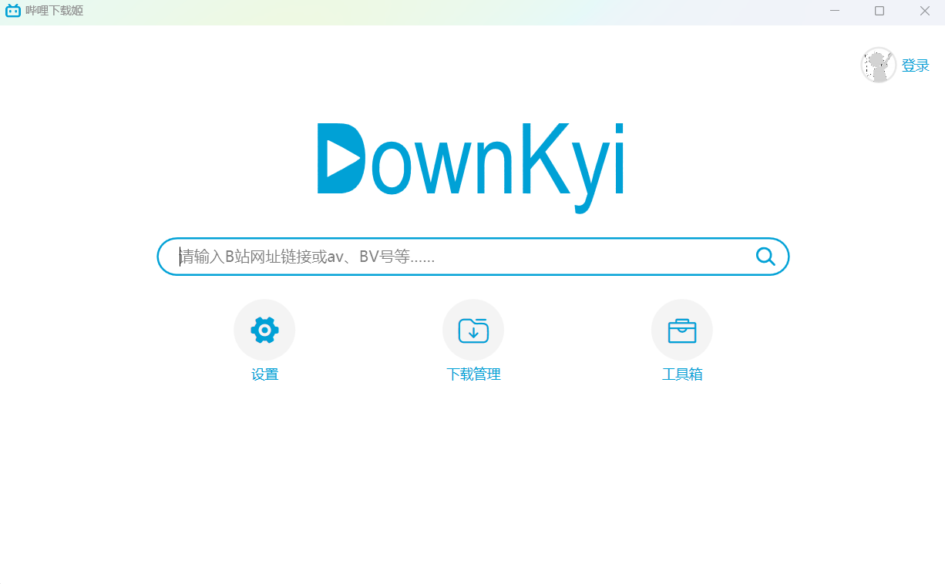Open the 工具箱 toolbox briefcase icon

point(681,329)
